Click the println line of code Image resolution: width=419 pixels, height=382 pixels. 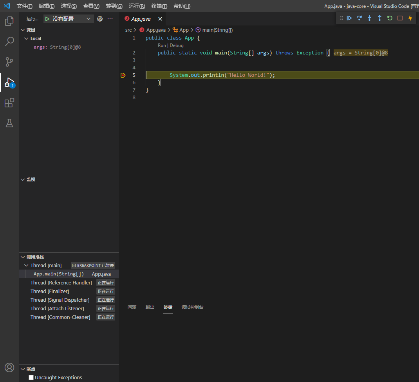point(222,75)
